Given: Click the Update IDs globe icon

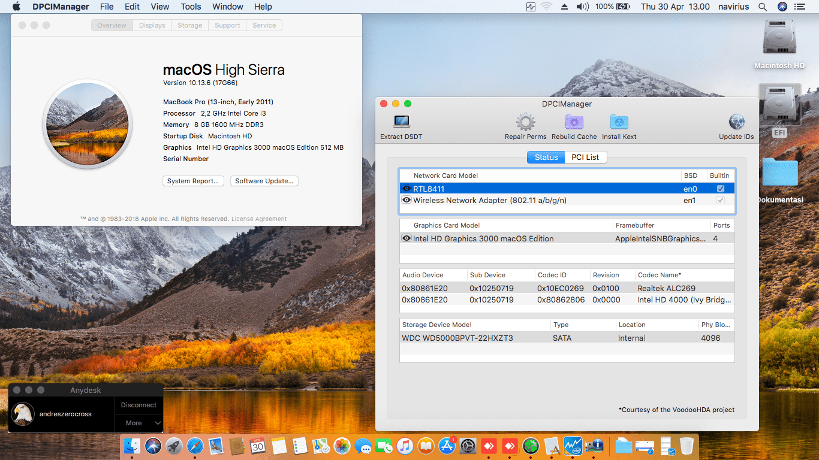Looking at the screenshot, I should [736, 122].
